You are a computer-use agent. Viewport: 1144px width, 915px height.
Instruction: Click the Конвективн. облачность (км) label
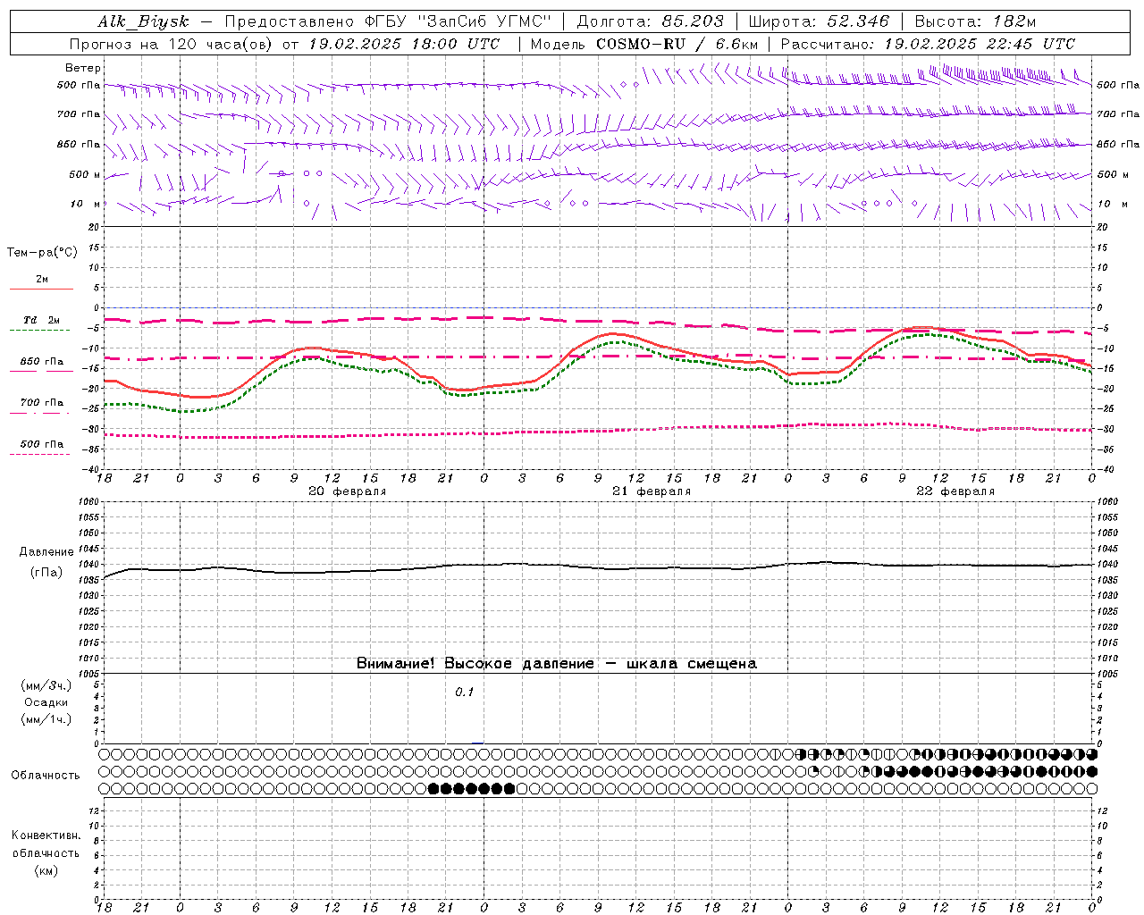[46, 852]
